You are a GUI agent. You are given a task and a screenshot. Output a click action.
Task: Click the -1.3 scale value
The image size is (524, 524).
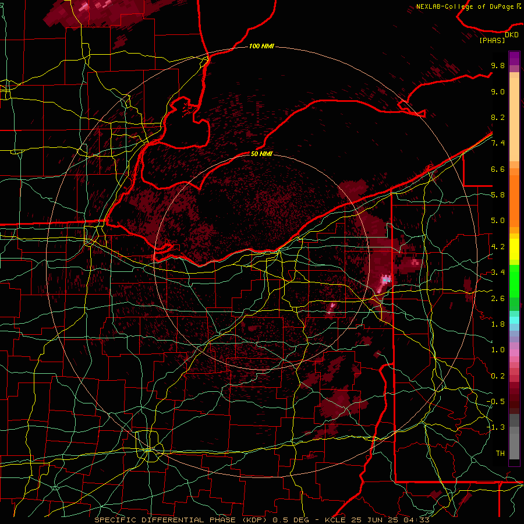tap(495, 427)
